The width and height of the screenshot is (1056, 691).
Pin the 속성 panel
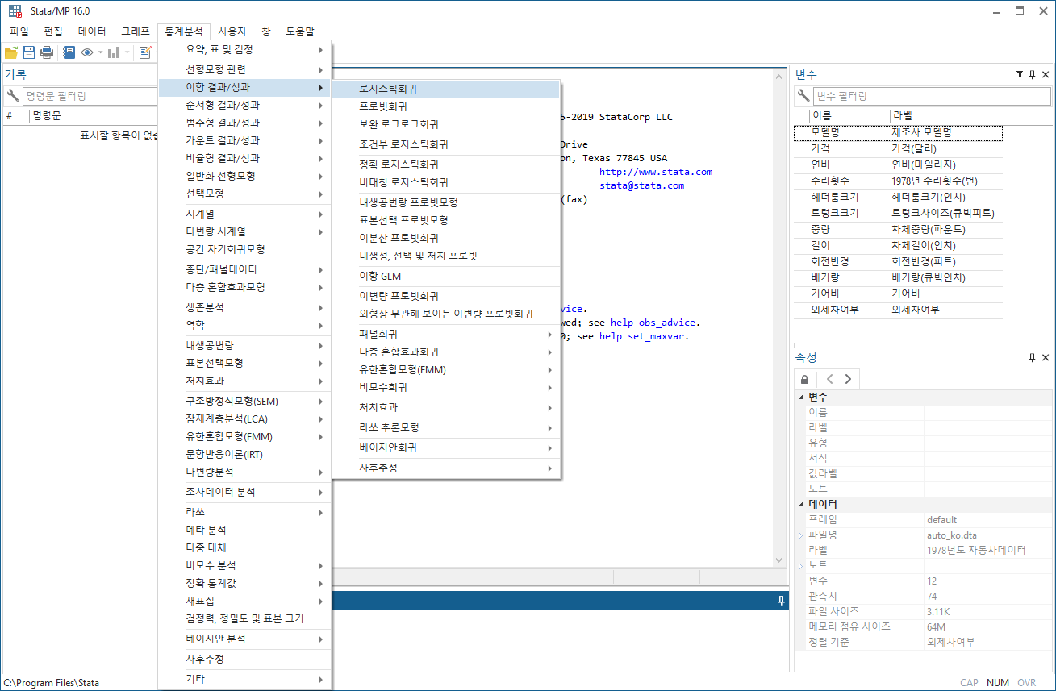(1032, 357)
